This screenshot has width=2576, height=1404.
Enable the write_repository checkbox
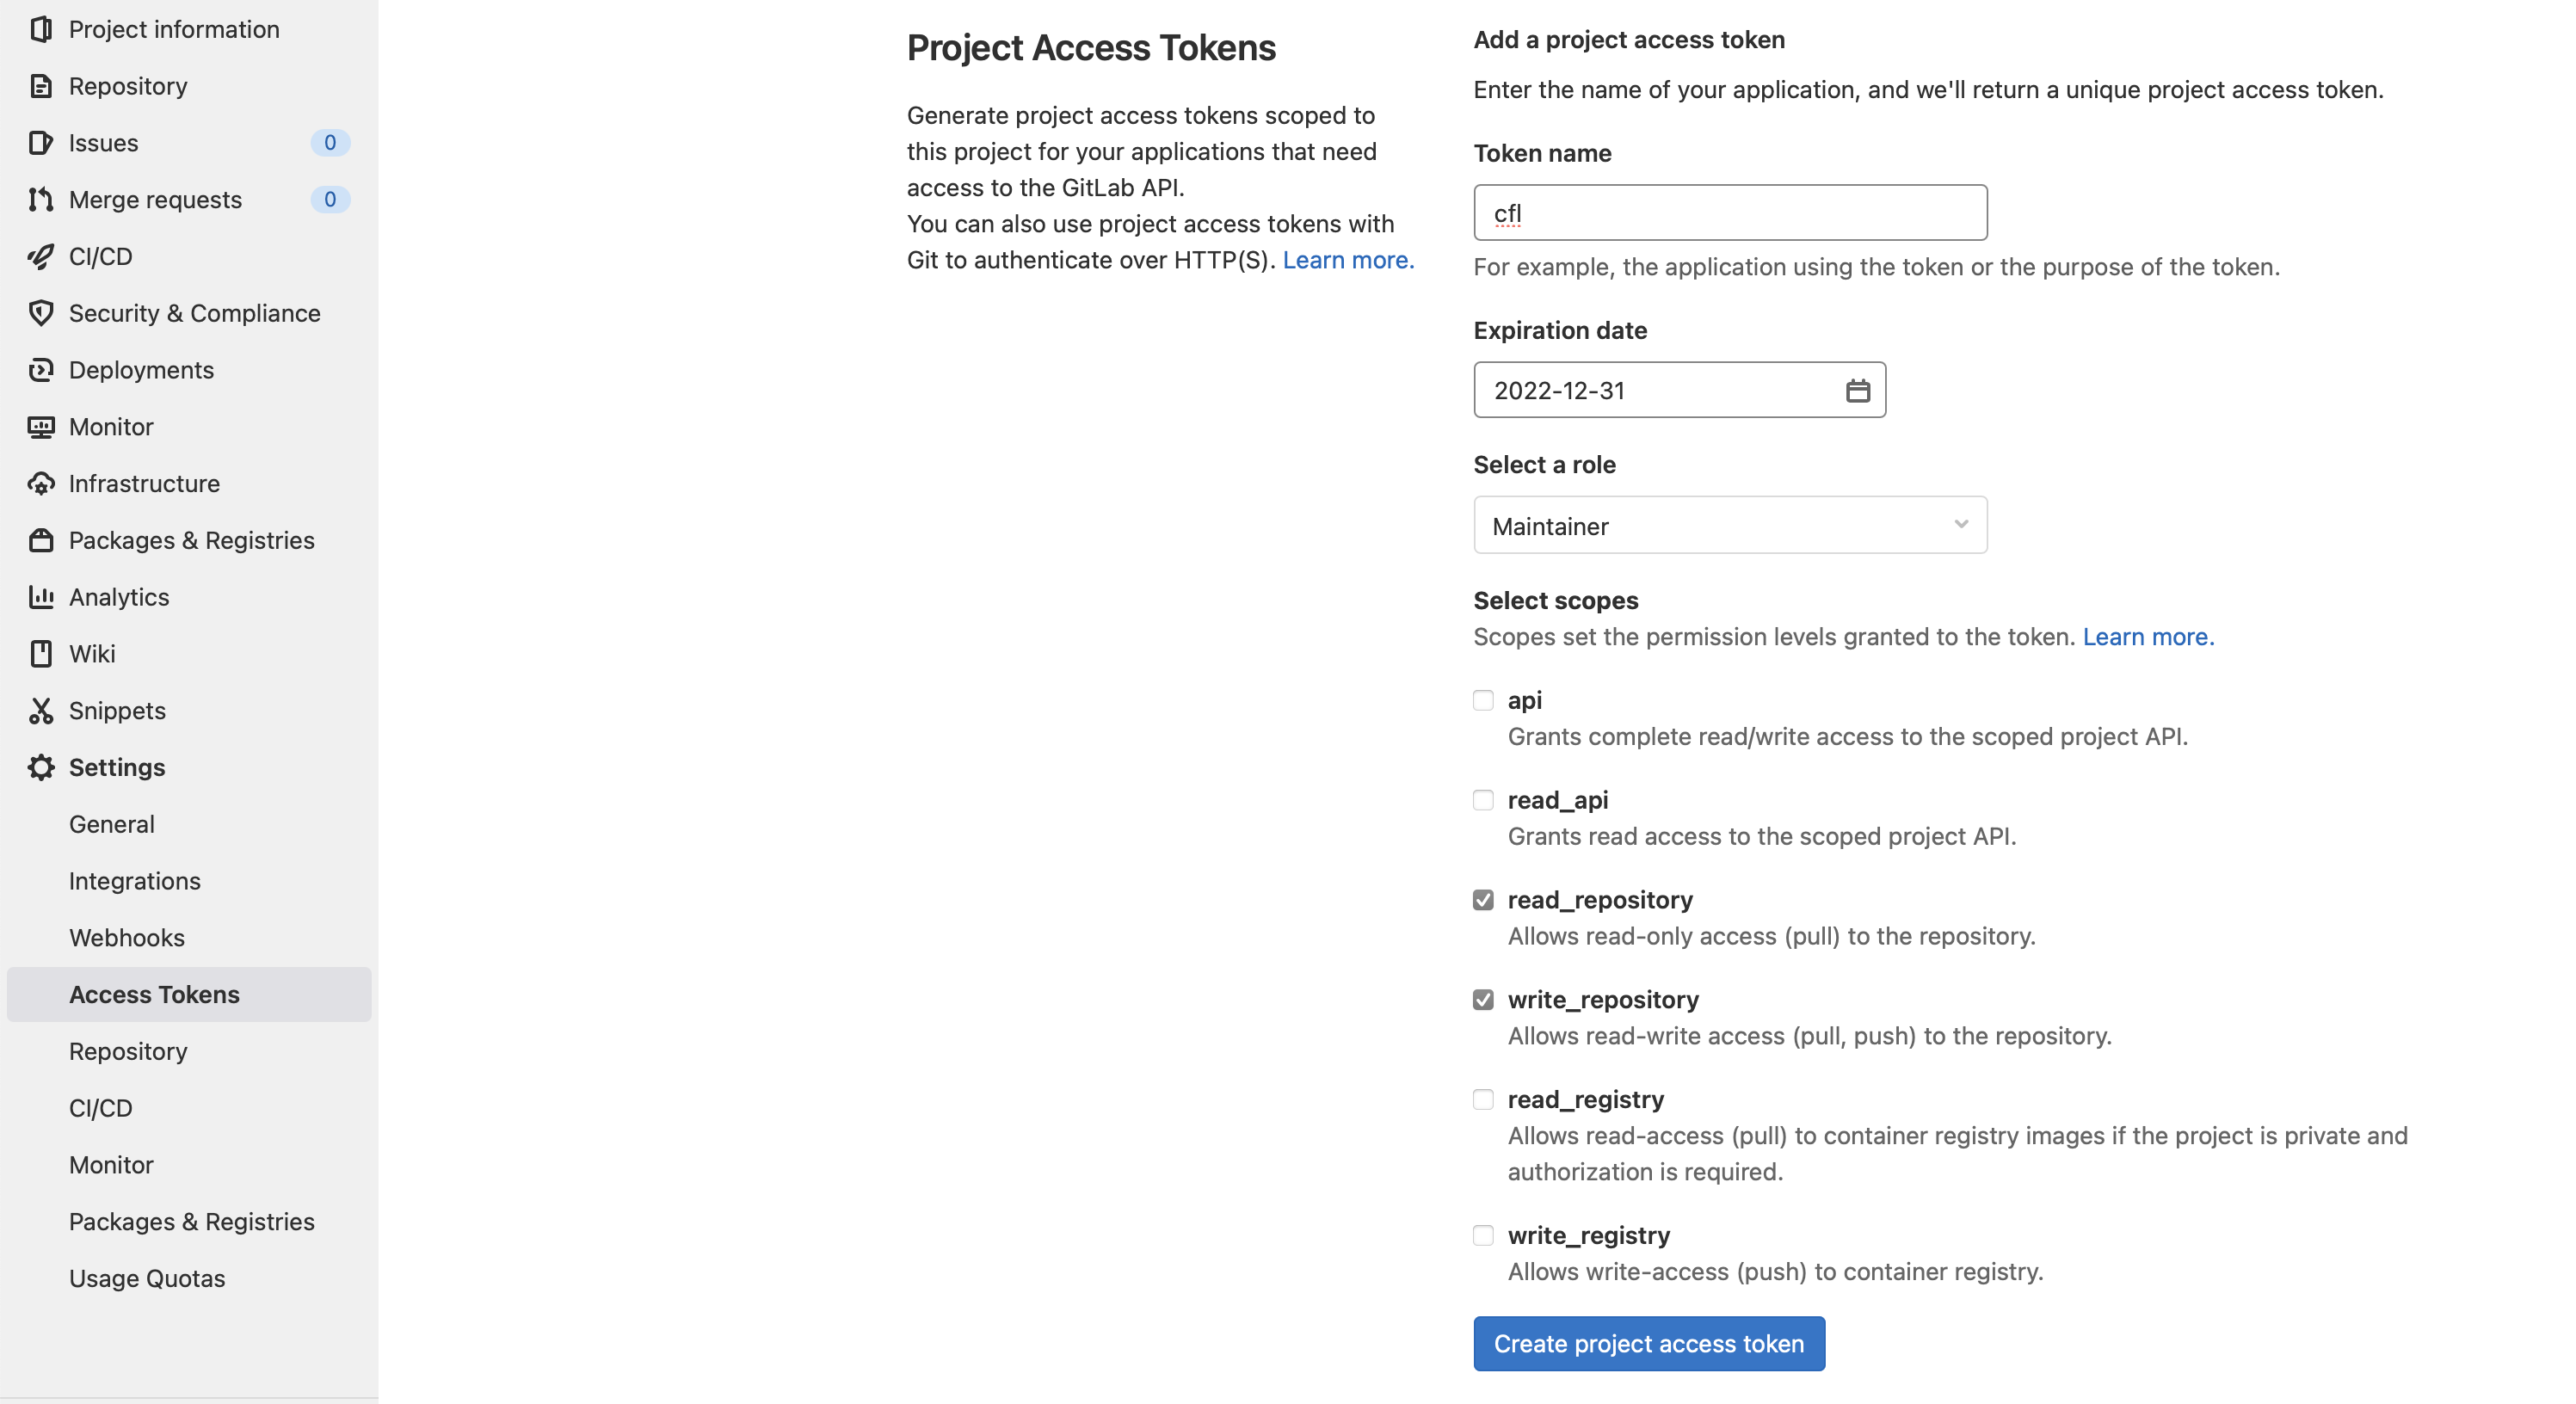(x=1483, y=998)
